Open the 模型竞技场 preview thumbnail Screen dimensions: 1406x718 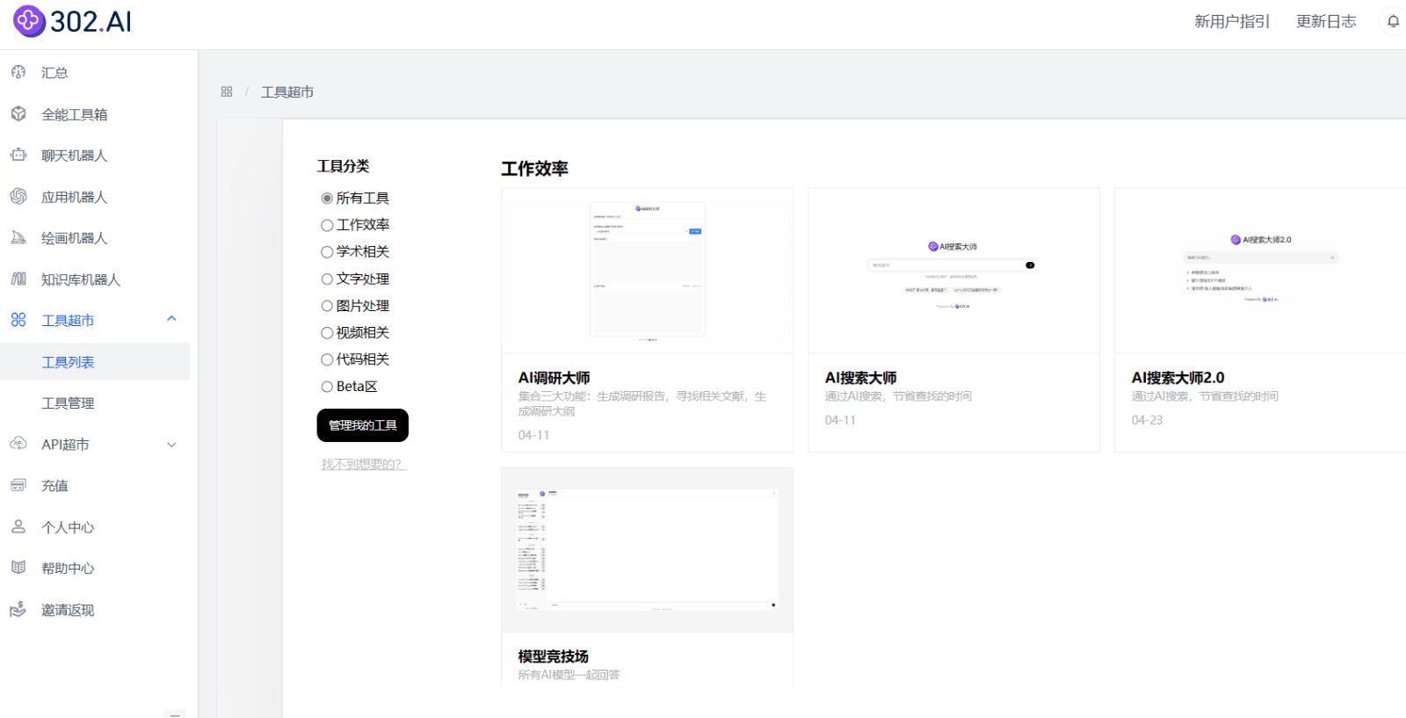[647, 550]
